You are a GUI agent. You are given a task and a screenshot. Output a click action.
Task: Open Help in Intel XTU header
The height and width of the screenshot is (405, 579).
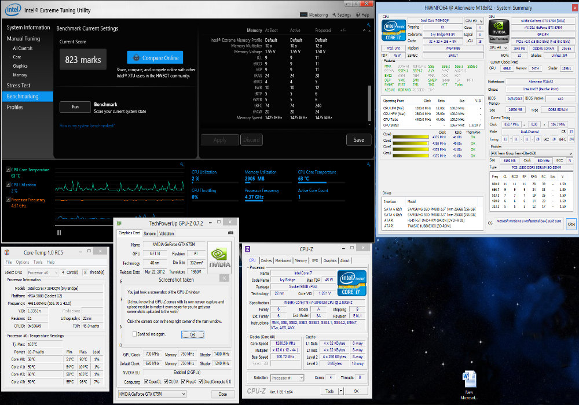click(362, 15)
